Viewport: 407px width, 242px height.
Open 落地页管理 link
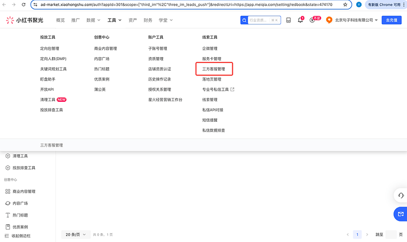click(212, 79)
